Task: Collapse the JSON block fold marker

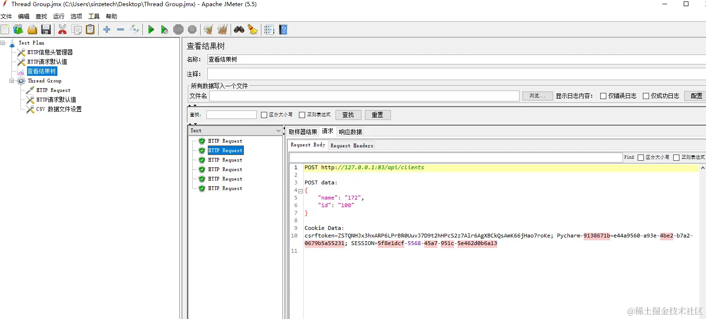Action: 300,191
